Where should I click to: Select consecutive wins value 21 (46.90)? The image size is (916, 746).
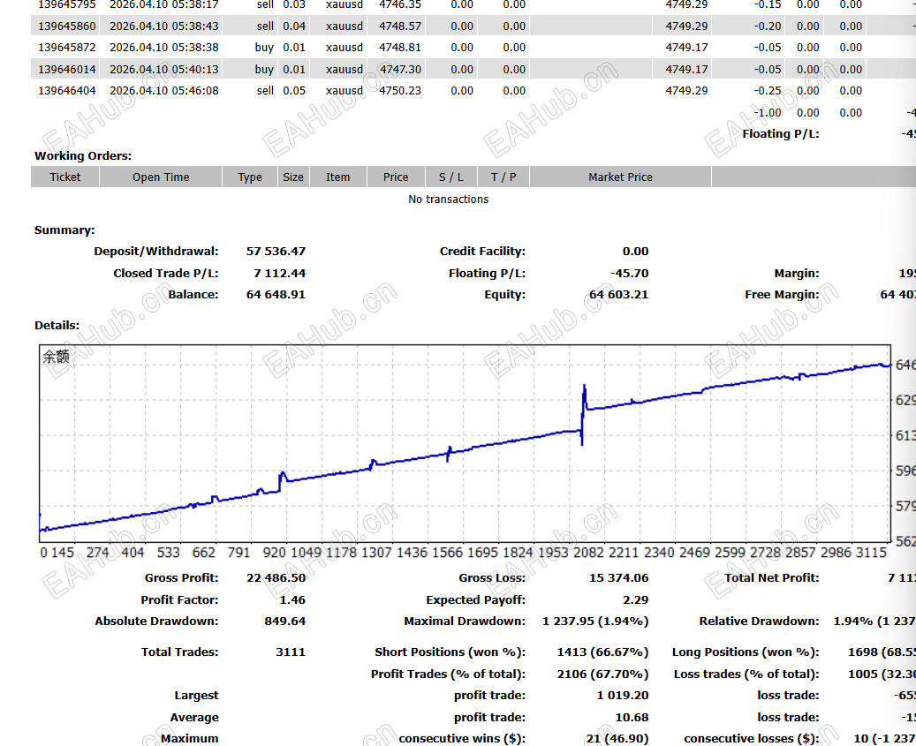point(617,738)
